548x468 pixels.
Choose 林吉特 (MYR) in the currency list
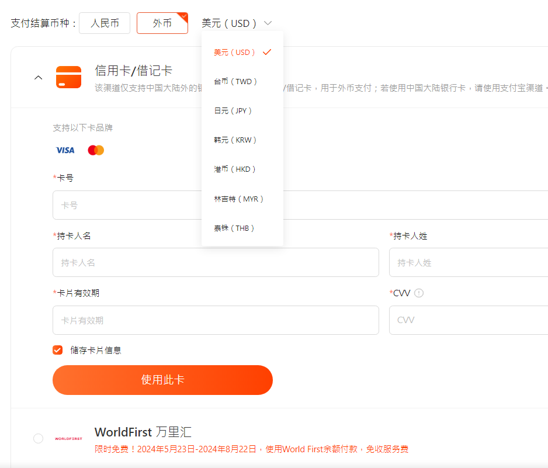(242, 199)
